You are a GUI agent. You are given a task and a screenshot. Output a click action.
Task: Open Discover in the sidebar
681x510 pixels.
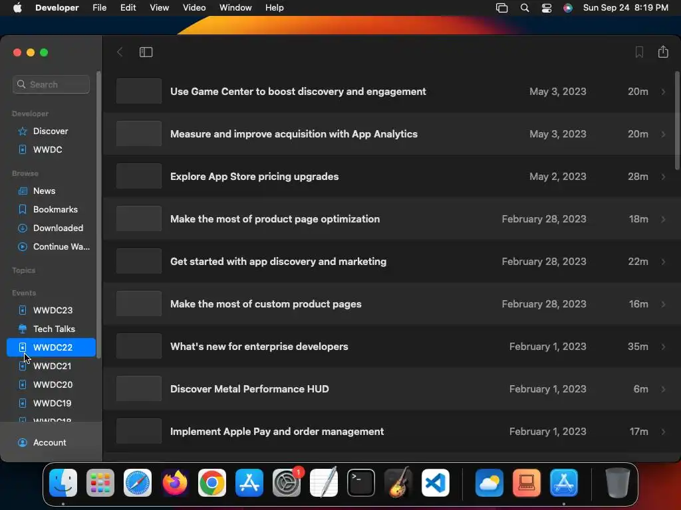51,131
